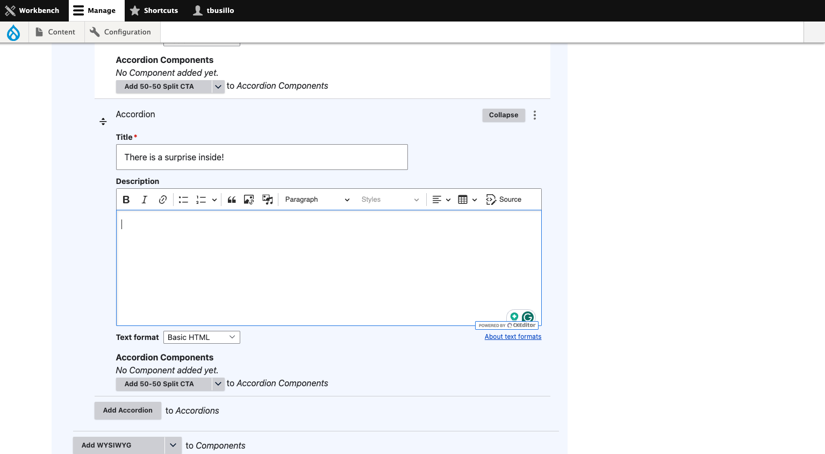Click the 'Description' field label
Viewport: 825px width, 454px height.
coord(138,181)
